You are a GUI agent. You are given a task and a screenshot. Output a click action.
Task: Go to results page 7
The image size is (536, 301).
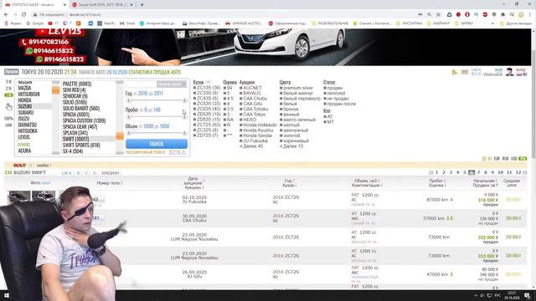point(478,172)
